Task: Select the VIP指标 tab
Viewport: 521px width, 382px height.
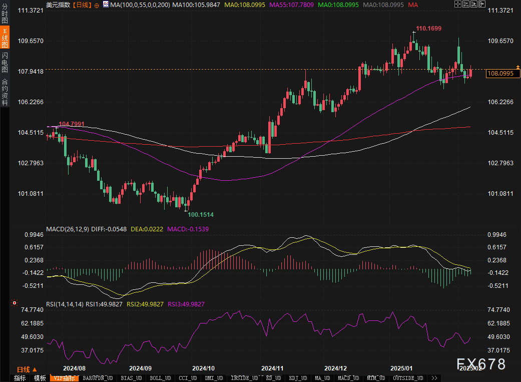Action: click(x=64, y=378)
